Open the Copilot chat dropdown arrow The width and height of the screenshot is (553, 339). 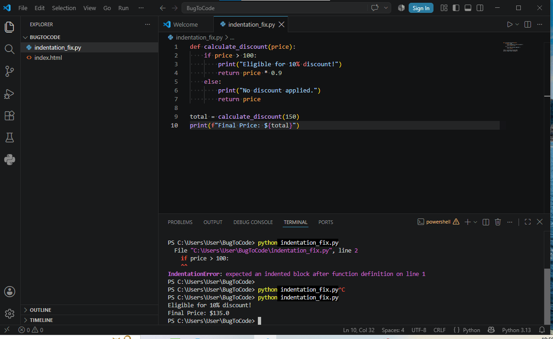point(386,8)
